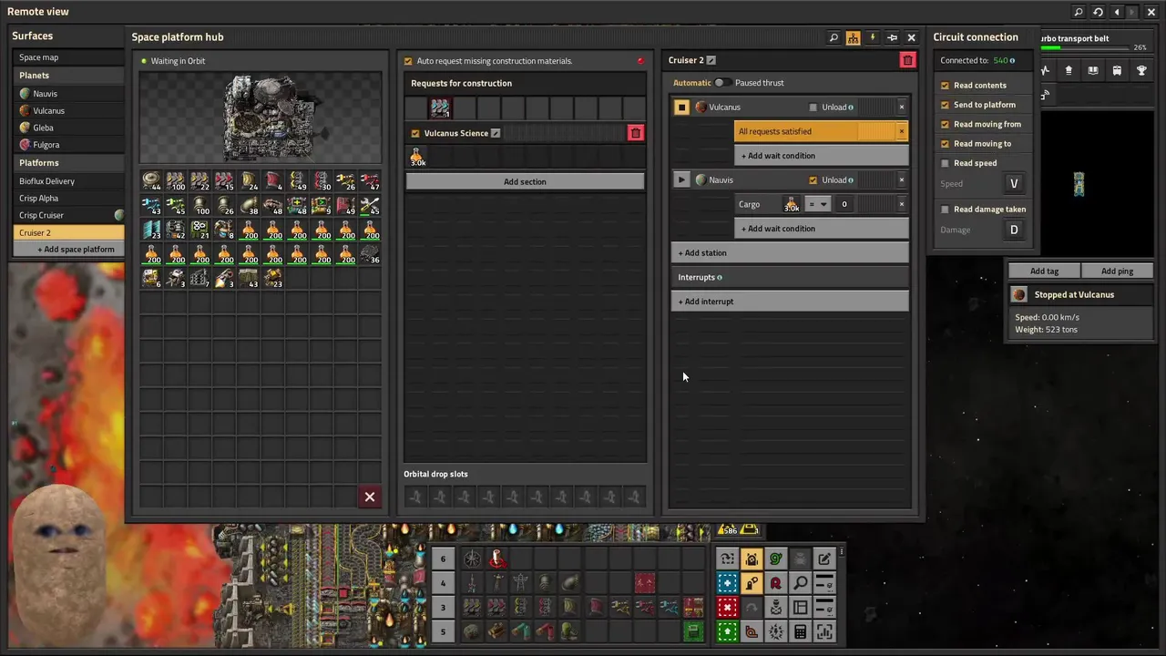Select the Crisp Alpha platform
This screenshot has width=1166, height=656.
[x=69, y=198]
